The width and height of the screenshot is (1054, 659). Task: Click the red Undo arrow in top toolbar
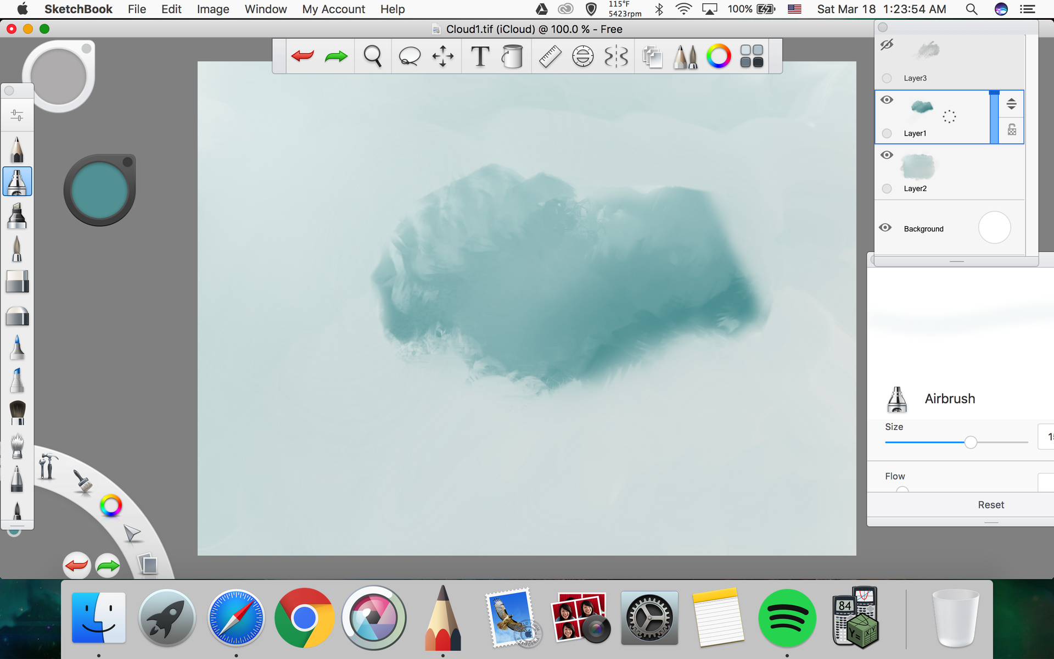[x=302, y=56]
